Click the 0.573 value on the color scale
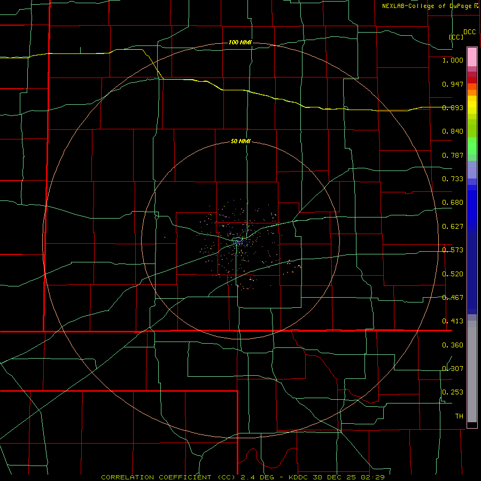Viewport: 481px width, 481px height. (x=453, y=250)
